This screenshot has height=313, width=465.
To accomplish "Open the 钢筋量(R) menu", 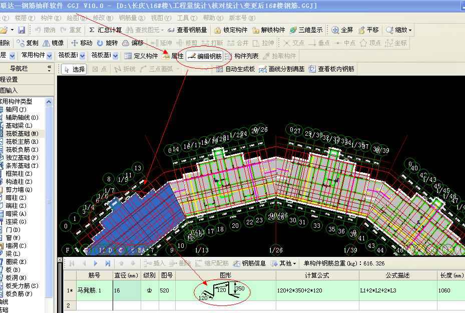I will pyautogui.click(x=132, y=18).
